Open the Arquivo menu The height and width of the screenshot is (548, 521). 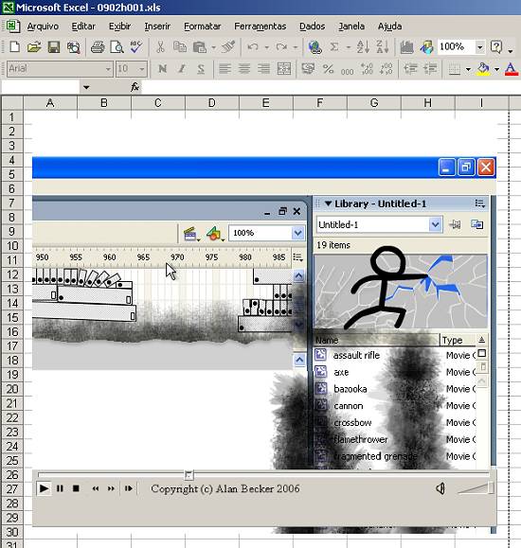(43, 27)
